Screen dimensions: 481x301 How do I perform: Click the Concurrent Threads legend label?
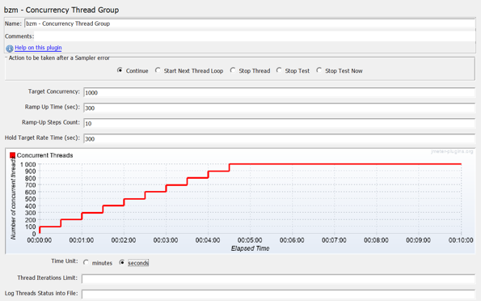coord(44,155)
